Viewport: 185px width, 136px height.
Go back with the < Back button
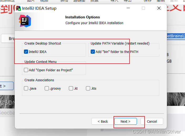[x=103, y=121]
